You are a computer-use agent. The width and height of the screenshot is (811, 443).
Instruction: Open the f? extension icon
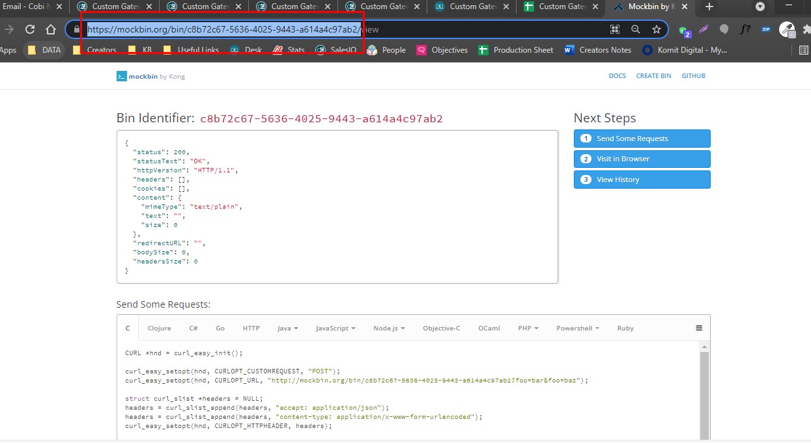745,29
